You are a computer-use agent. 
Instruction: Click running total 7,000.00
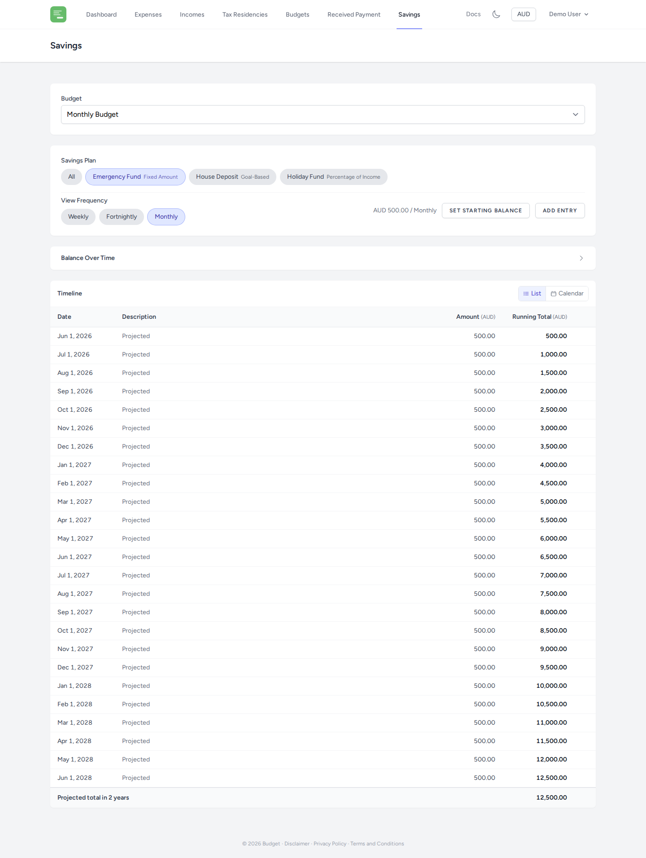click(554, 576)
